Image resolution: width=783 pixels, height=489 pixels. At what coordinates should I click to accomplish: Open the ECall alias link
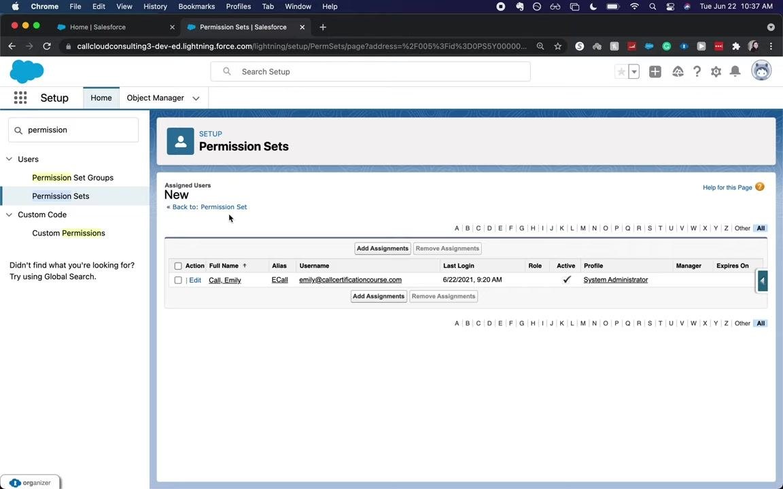[279, 280]
